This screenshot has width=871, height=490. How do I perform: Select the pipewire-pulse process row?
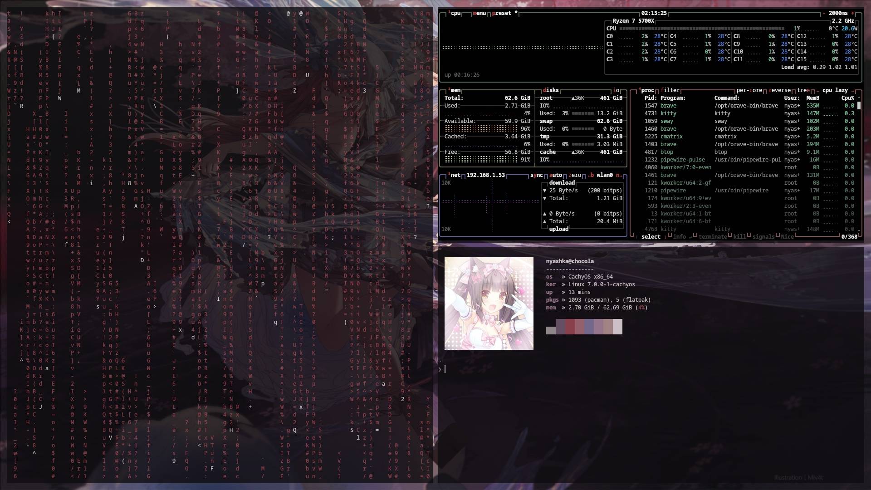[x=749, y=160]
